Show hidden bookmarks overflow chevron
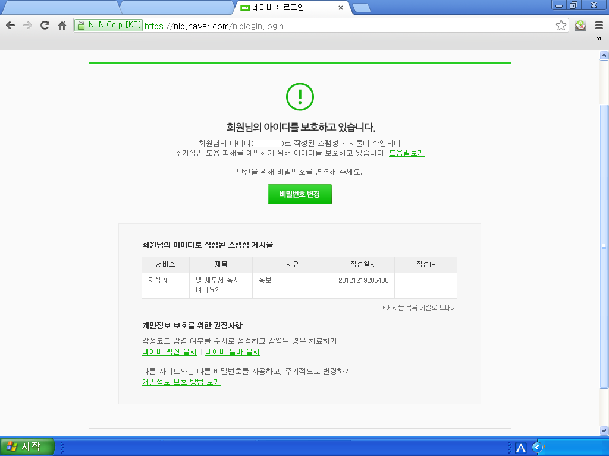 599,39
